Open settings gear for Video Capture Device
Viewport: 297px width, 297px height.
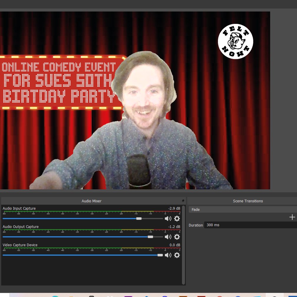point(177,255)
